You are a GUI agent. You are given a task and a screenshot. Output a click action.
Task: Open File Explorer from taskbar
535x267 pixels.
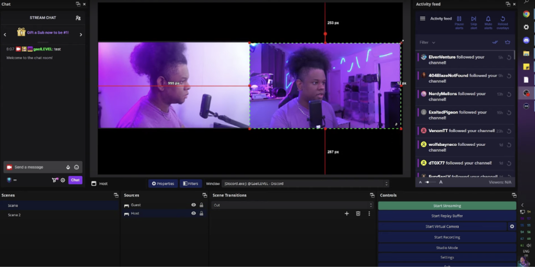click(526, 54)
